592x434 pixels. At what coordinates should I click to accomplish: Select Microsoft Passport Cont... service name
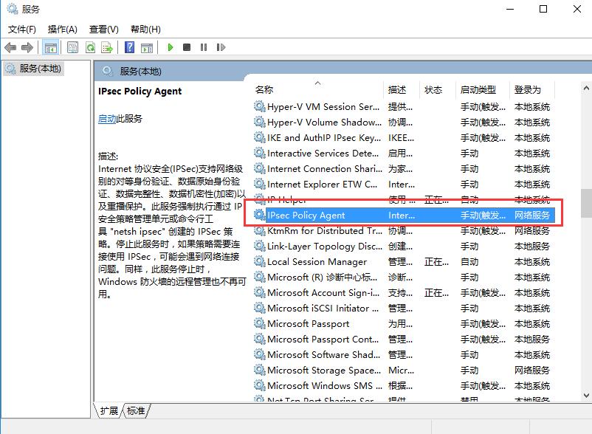[x=323, y=340]
